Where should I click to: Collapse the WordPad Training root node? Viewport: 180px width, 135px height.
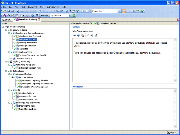[3, 27]
